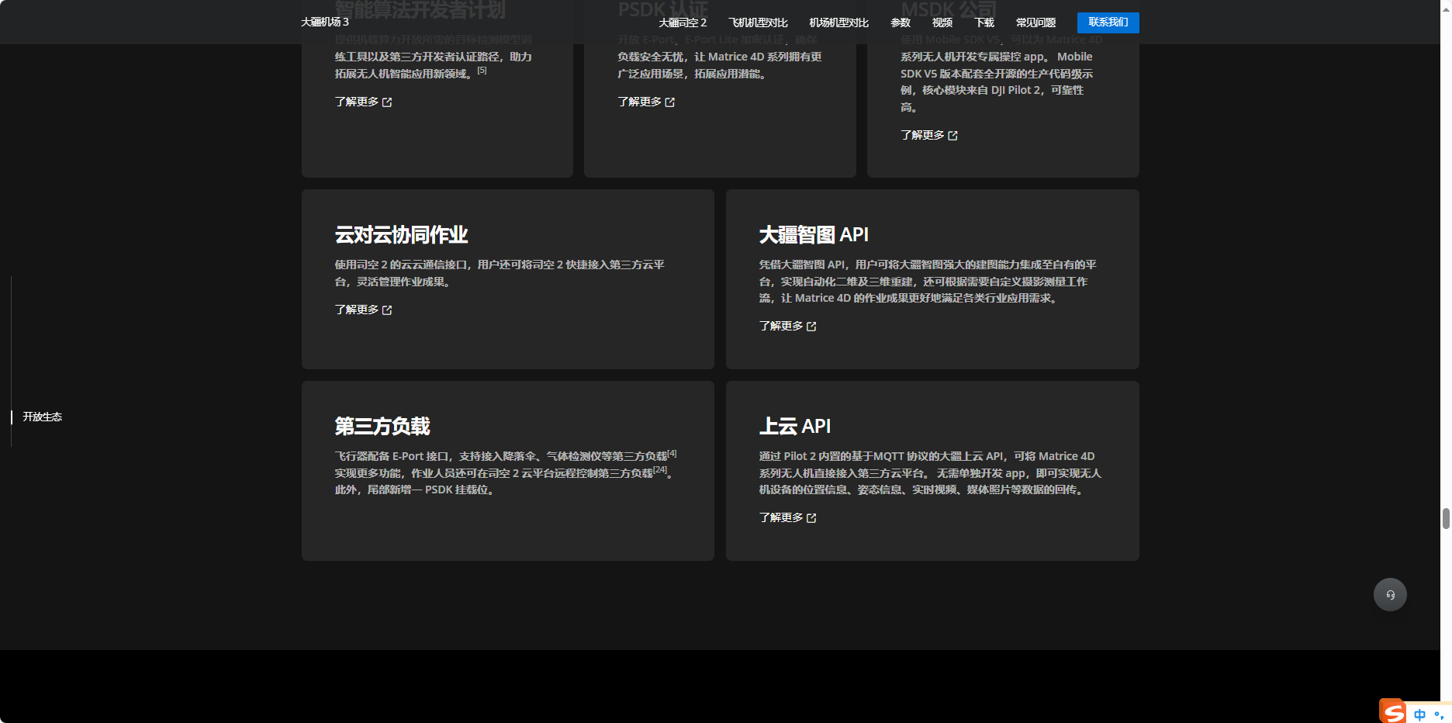Click external-link icon in PSDK 认证 card
Image resolution: width=1452 pixels, height=723 pixels.
point(670,102)
